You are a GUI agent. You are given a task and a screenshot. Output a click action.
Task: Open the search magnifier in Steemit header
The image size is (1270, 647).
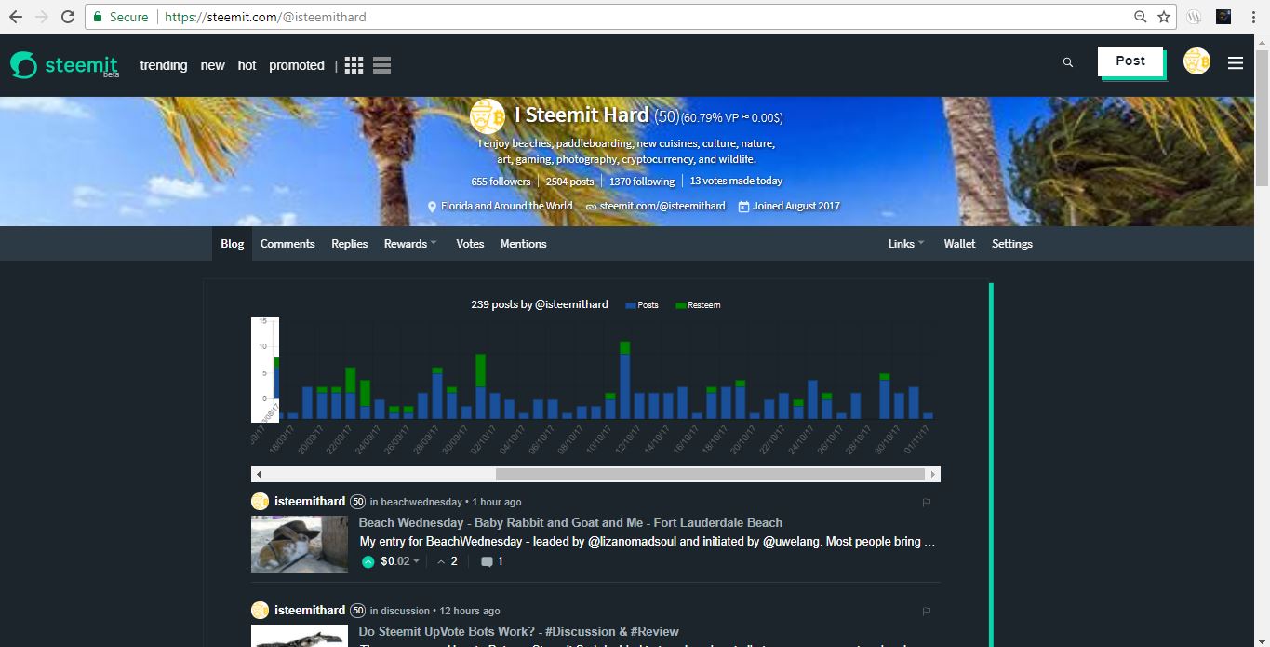click(1068, 62)
